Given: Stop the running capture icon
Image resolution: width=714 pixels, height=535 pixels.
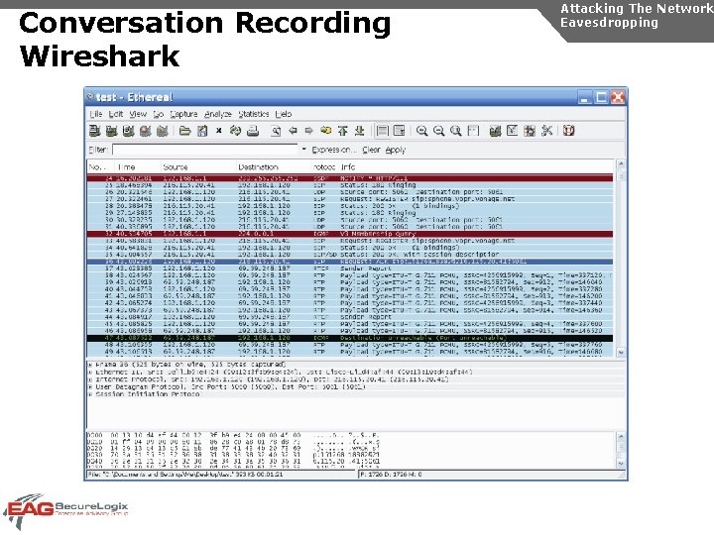Looking at the screenshot, I should pyautogui.click(x=145, y=131).
